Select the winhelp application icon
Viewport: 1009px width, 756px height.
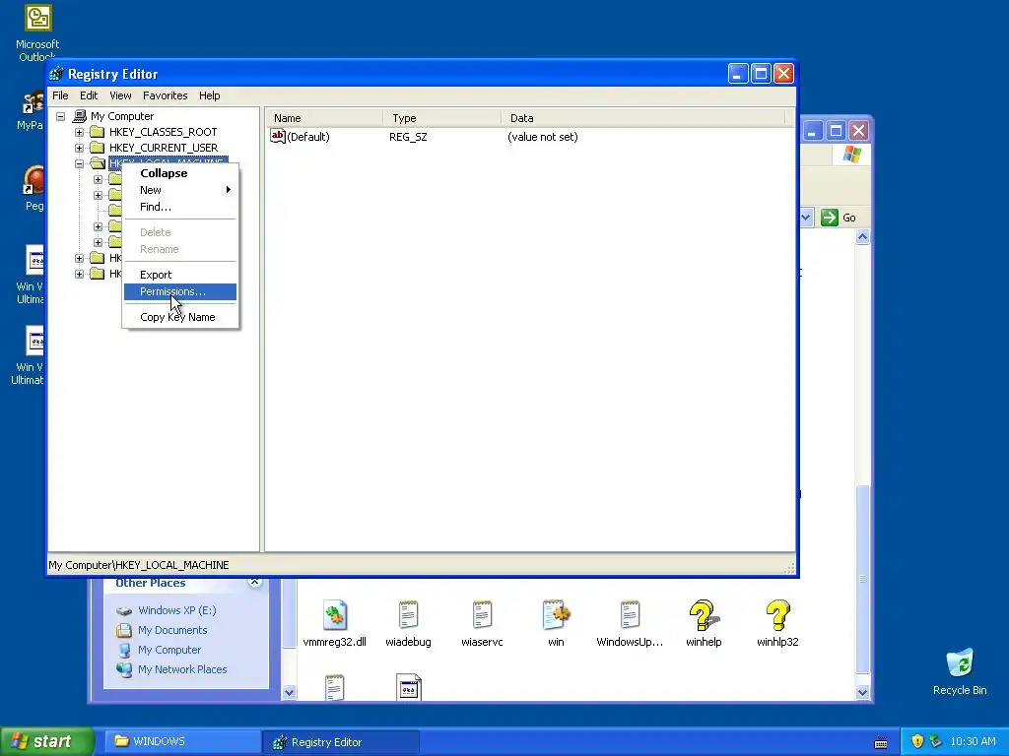[x=704, y=616]
